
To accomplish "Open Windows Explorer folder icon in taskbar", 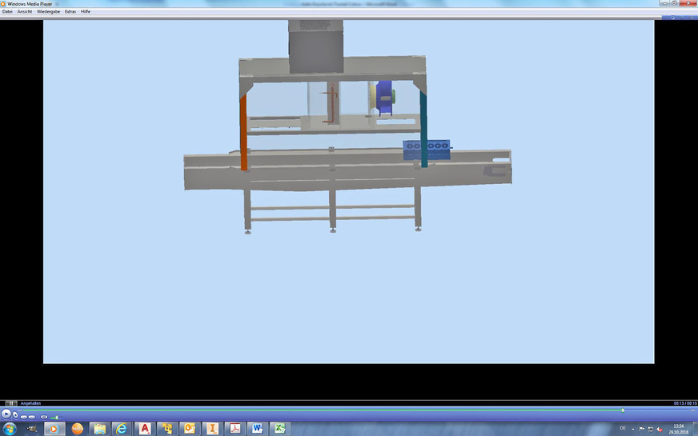I will (x=99, y=429).
